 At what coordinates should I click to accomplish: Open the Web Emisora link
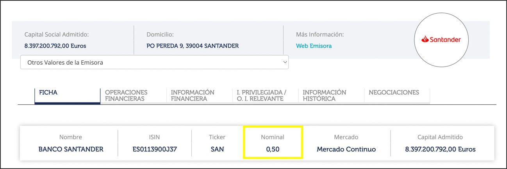(314, 46)
